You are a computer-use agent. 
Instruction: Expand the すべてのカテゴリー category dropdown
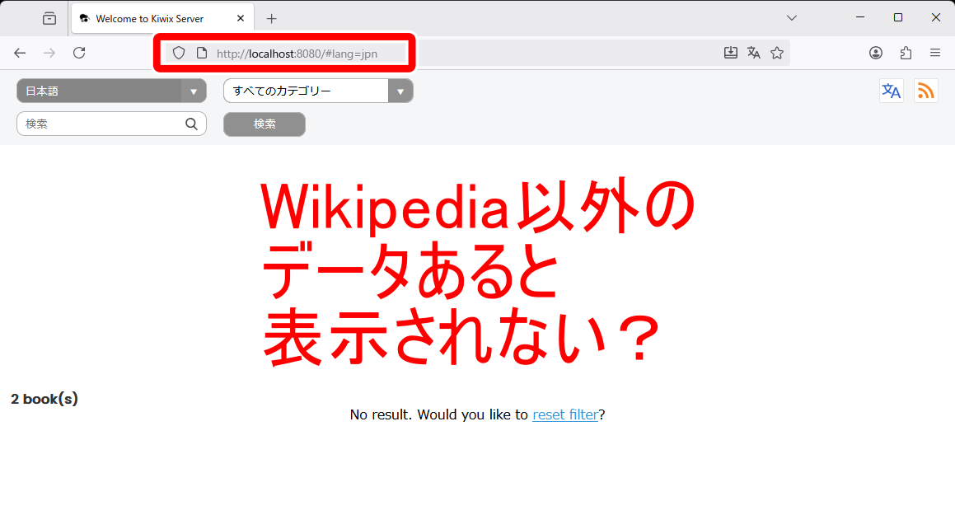[317, 91]
